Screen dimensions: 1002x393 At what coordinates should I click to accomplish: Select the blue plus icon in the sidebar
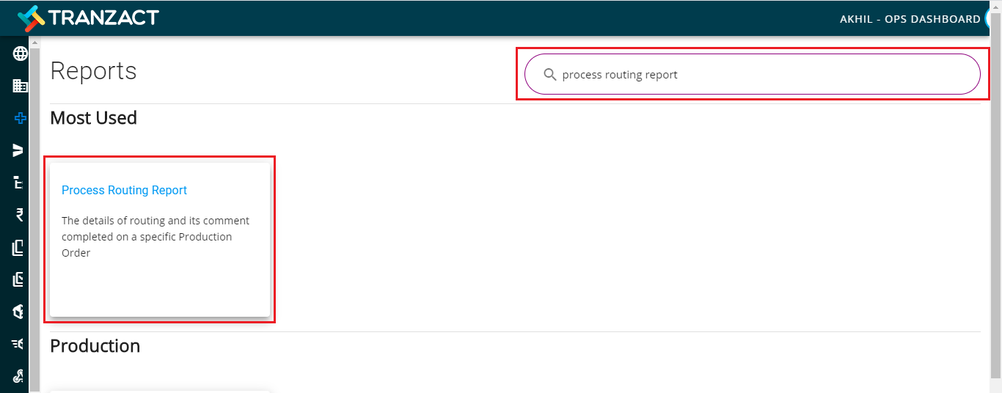click(20, 118)
